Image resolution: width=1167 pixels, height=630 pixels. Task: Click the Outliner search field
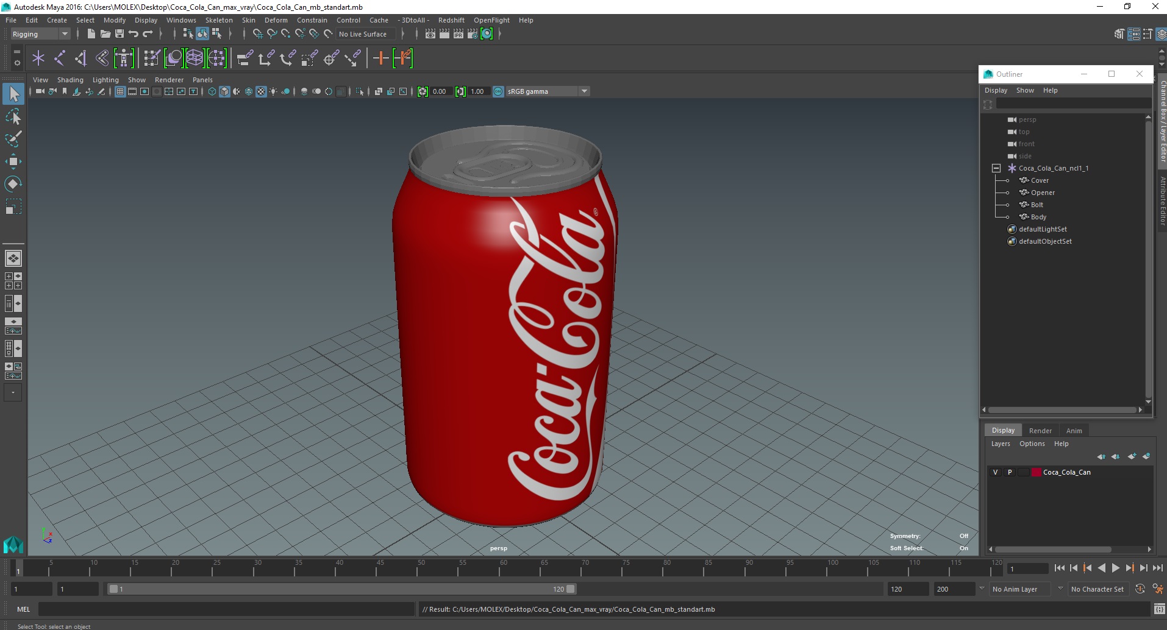(x=1072, y=104)
